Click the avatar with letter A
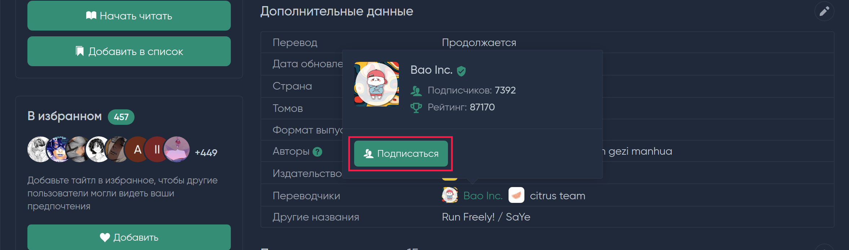The height and width of the screenshot is (250, 849). pyautogui.click(x=137, y=149)
